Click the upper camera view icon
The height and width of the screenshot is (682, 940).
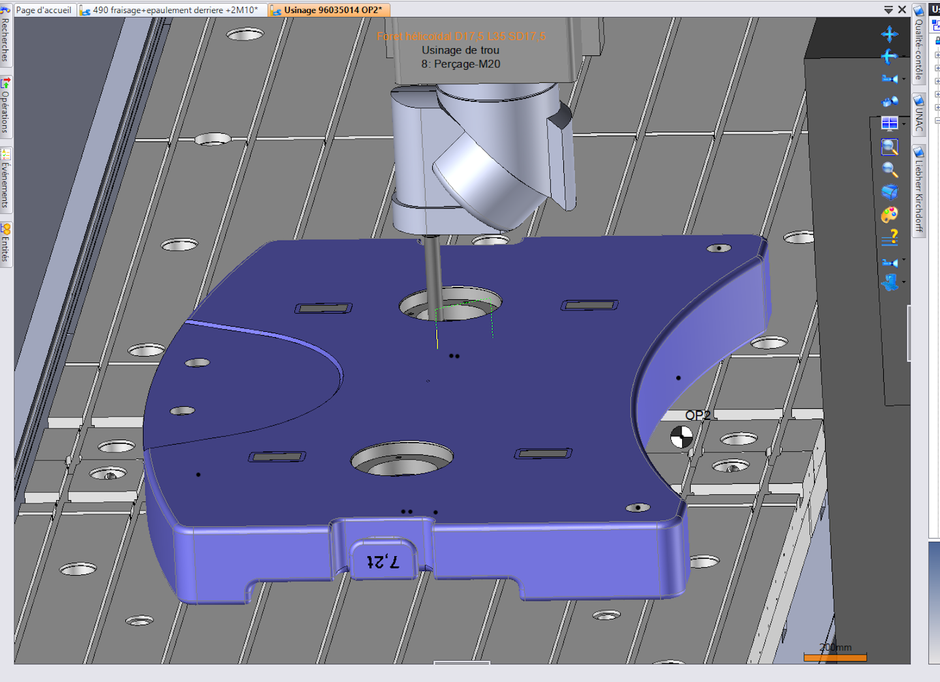pyautogui.click(x=890, y=78)
